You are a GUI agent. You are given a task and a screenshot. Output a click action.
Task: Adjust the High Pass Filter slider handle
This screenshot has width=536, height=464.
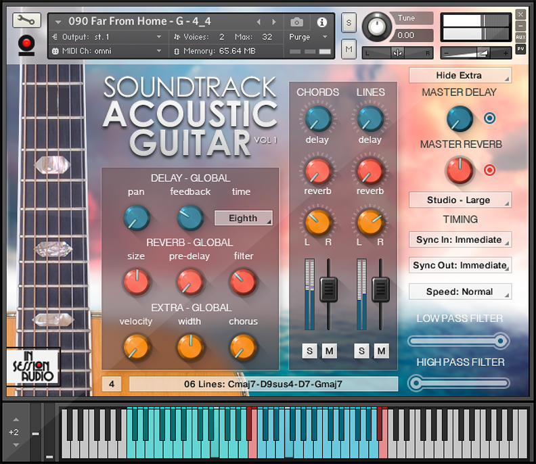pyautogui.click(x=416, y=383)
